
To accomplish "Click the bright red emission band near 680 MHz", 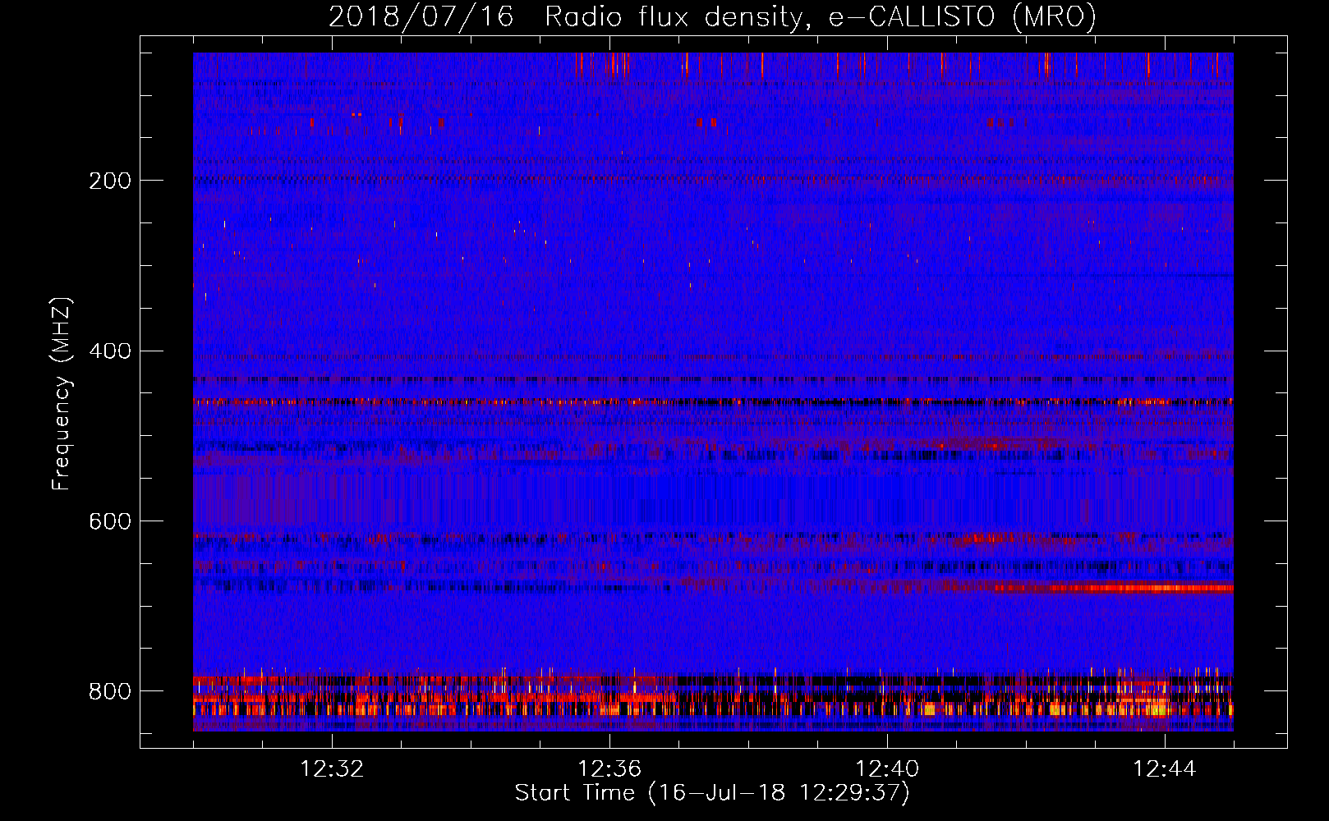I will tap(1113, 588).
